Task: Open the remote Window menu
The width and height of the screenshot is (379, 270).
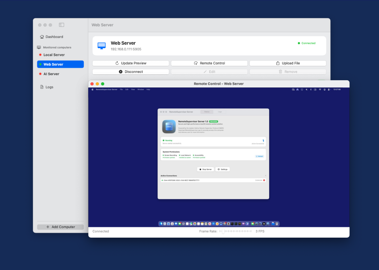Action: (x=141, y=90)
